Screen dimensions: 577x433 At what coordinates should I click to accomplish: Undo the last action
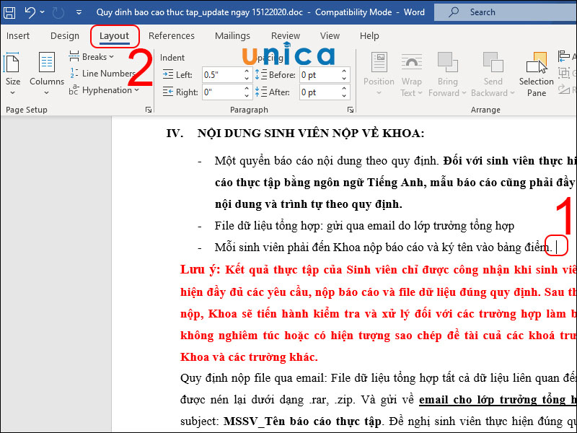pyautogui.click(x=29, y=12)
